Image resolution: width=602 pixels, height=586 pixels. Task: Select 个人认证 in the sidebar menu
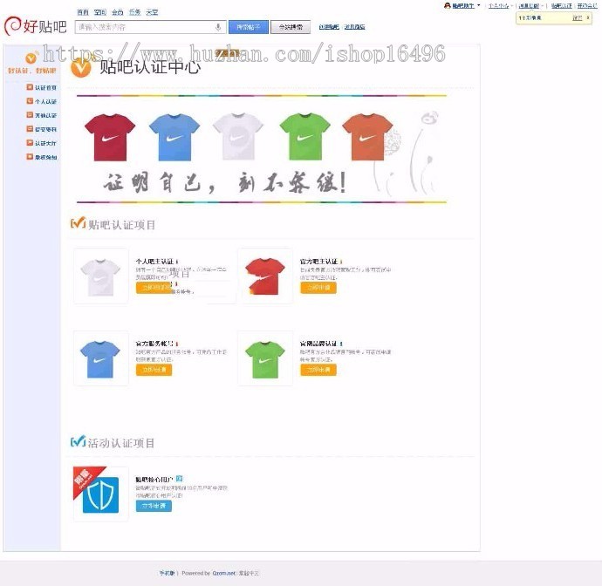(x=45, y=101)
